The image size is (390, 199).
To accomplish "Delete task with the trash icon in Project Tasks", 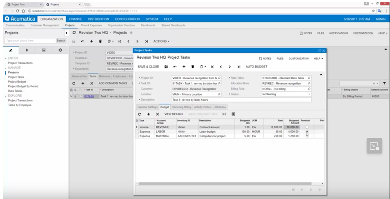I will (x=193, y=67).
